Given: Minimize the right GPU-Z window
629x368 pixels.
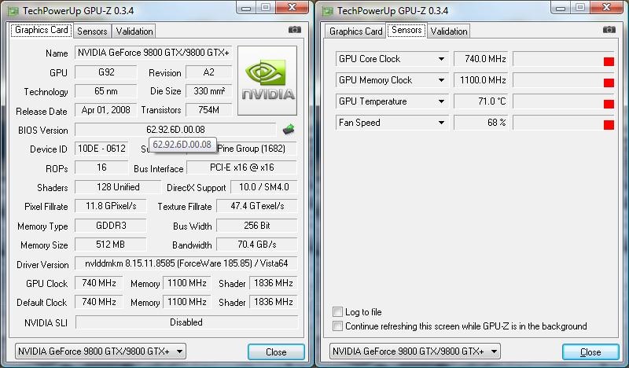Looking at the screenshot, I should coord(561,8).
